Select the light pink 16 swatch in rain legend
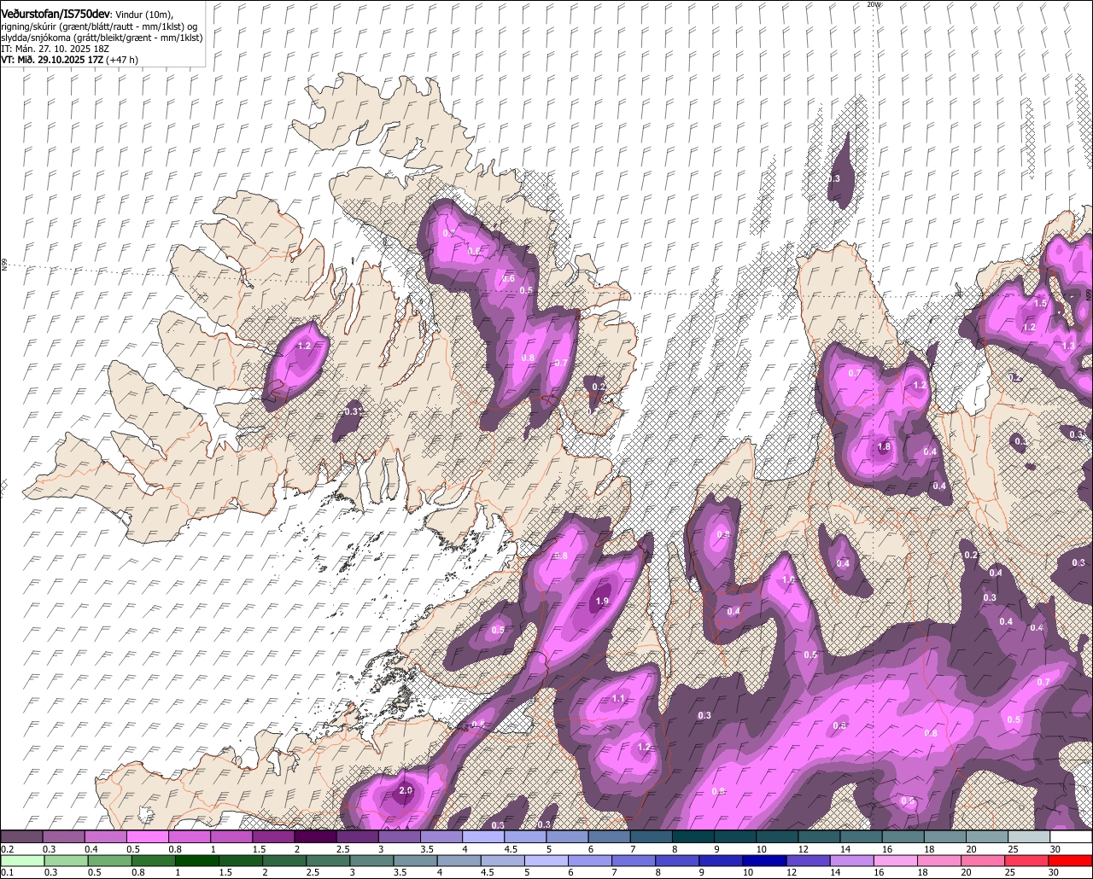This screenshot has width=1093, height=879. point(896,860)
